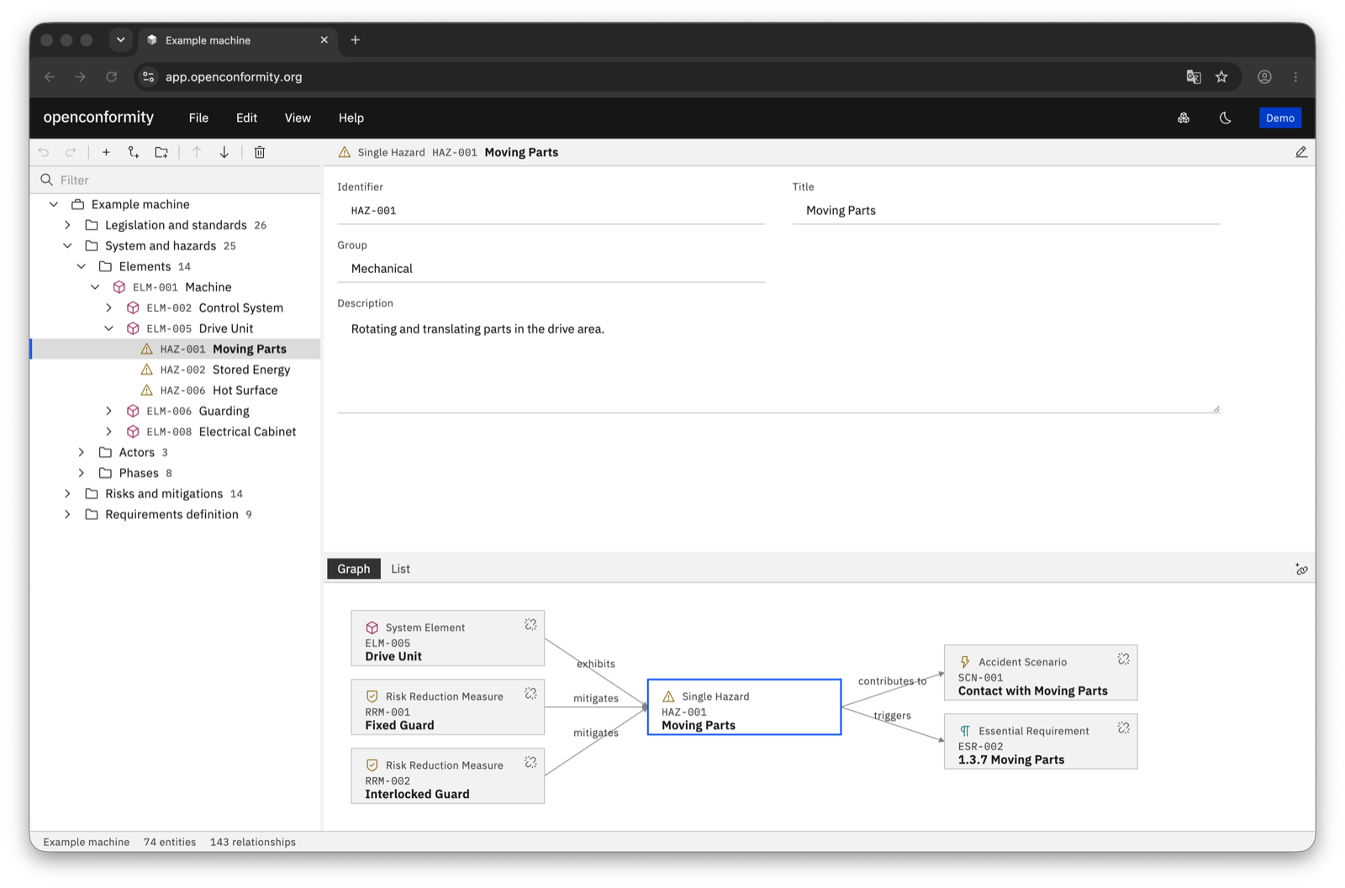Viewport: 1345px width, 888px height.
Task: Switch to the List tab
Action: (x=400, y=569)
